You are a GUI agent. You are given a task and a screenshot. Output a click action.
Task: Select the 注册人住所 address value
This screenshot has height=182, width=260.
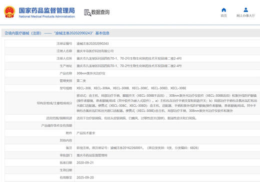[x=129, y=58]
